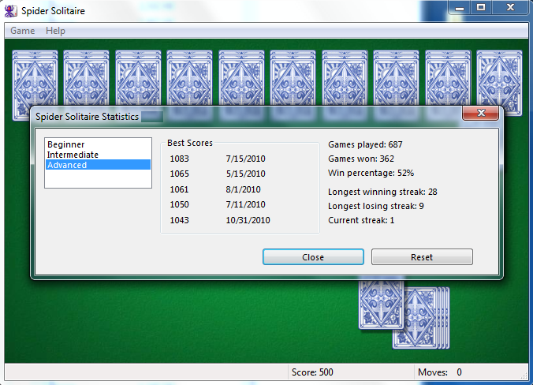
Task: Click the Score 500 status bar field
Action: [x=312, y=372]
